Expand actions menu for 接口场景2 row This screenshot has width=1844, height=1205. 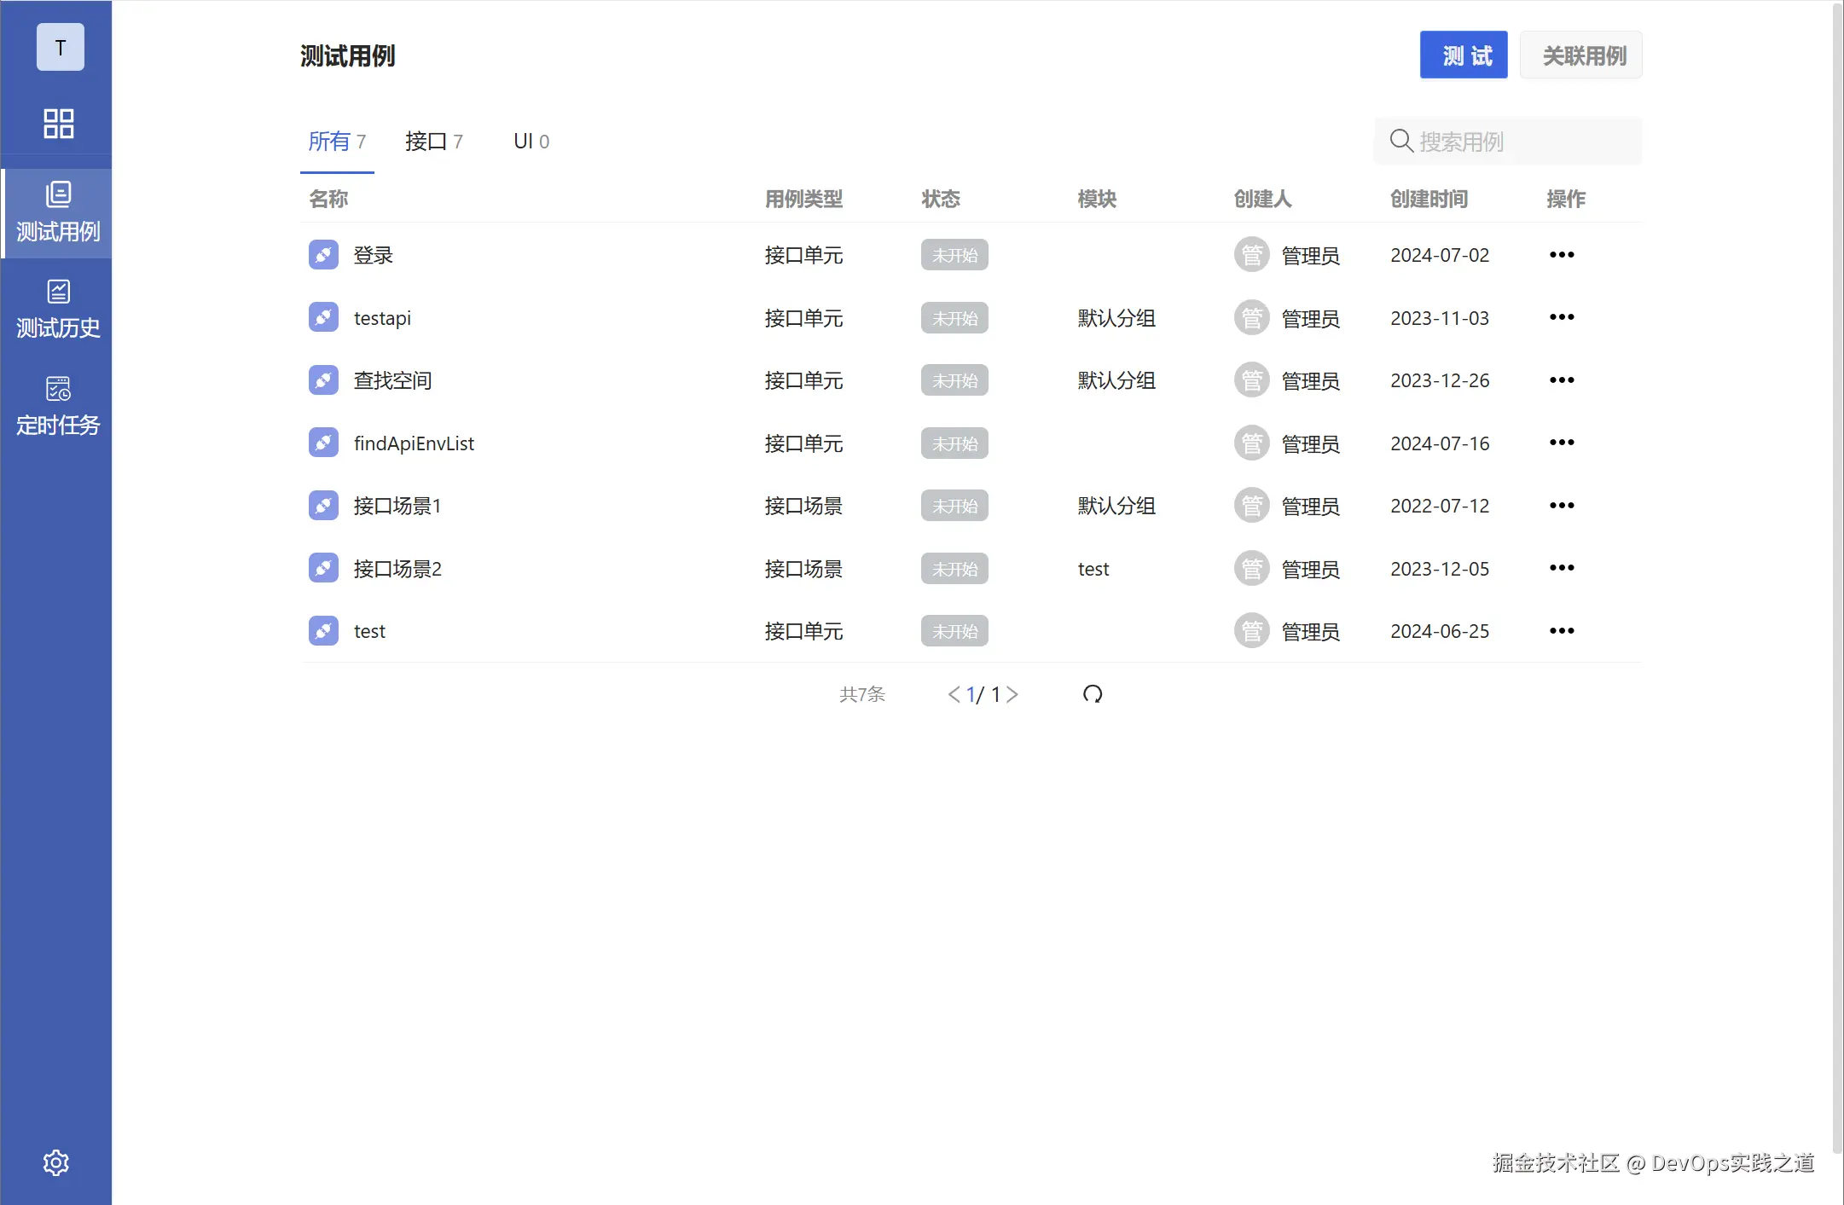click(x=1562, y=568)
